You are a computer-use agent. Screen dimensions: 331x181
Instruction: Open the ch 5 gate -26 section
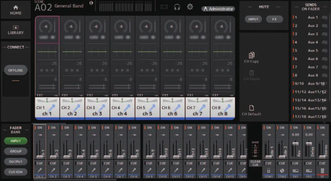(x=147, y=67)
